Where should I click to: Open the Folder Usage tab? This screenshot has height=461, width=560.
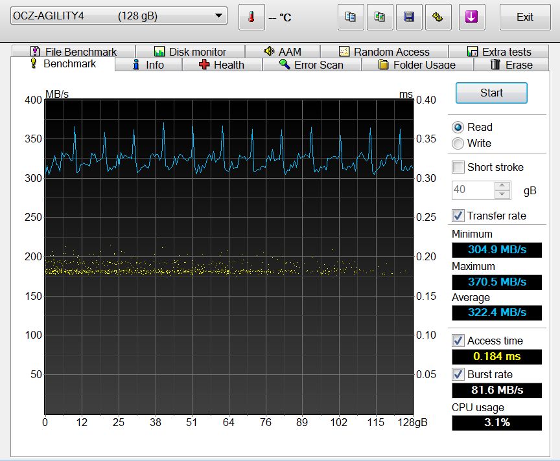(x=417, y=65)
